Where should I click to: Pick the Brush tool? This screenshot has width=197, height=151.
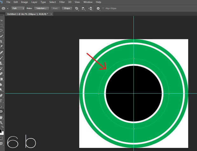tap(1, 58)
